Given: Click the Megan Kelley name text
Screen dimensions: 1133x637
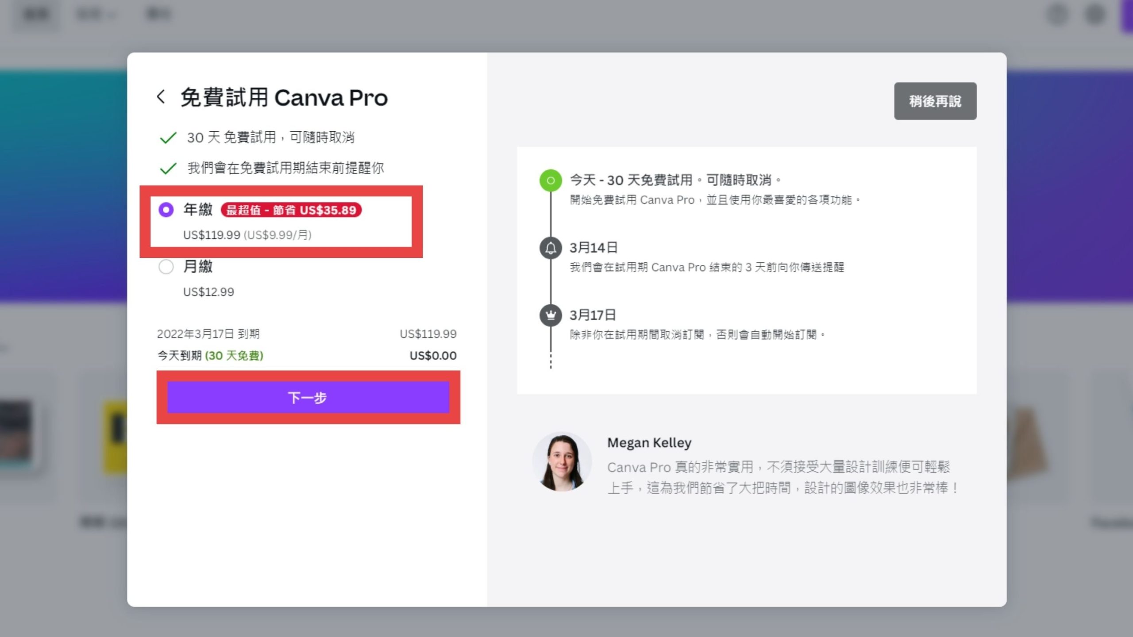Looking at the screenshot, I should [x=649, y=443].
